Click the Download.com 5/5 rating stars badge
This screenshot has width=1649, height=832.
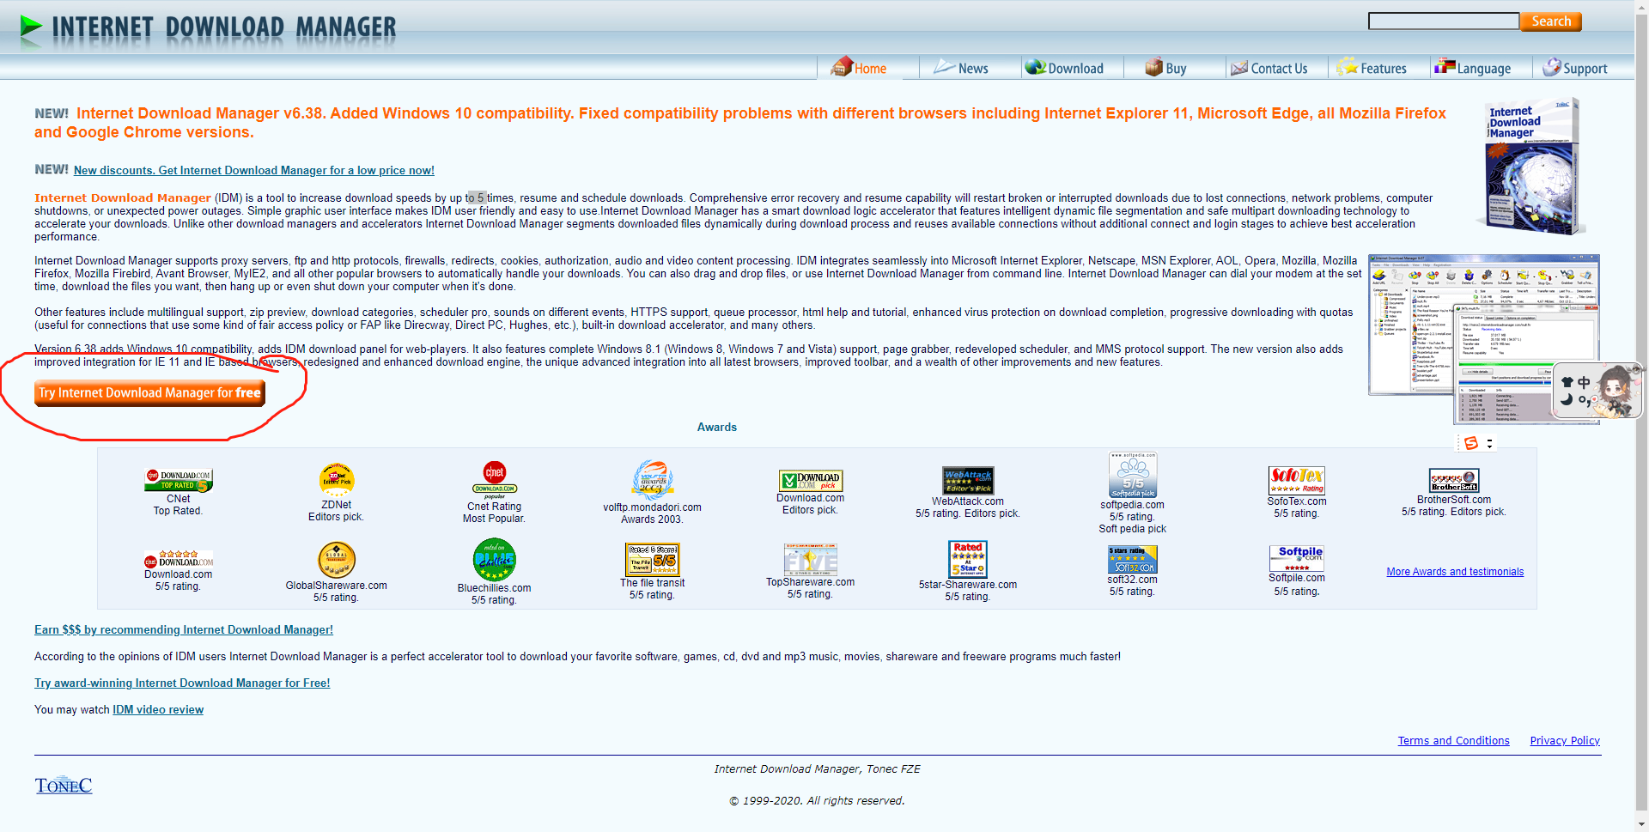point(179,559)
